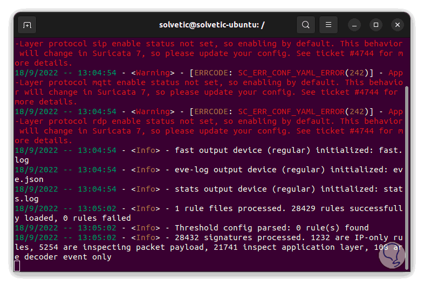Viewport: 424px width, 287px height.
Task: Minimize the terminal window
Action: [354, 25]
